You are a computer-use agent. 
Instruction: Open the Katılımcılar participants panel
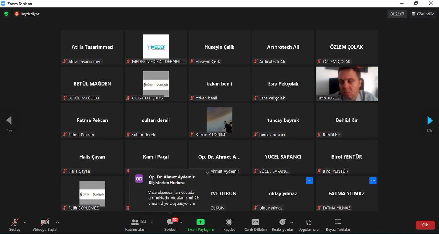135,224
